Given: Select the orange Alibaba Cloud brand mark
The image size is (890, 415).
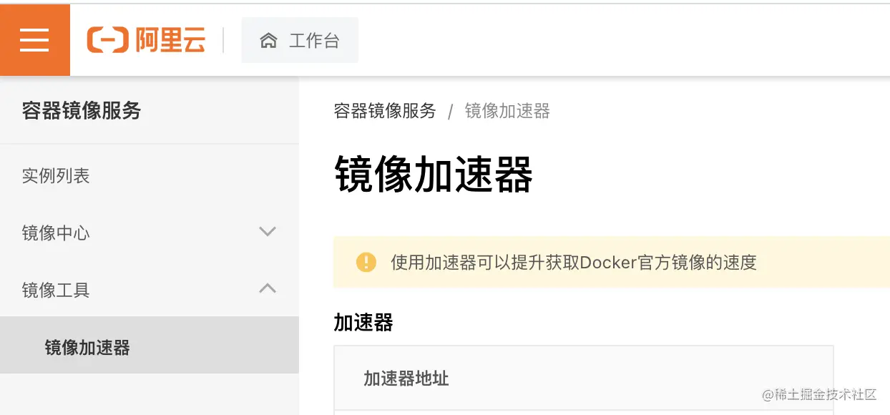Looking at the screenshot, I should pos(107,41).
